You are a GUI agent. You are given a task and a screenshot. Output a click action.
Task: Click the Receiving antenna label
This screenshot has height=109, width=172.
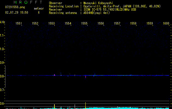(x=63, y=13)
